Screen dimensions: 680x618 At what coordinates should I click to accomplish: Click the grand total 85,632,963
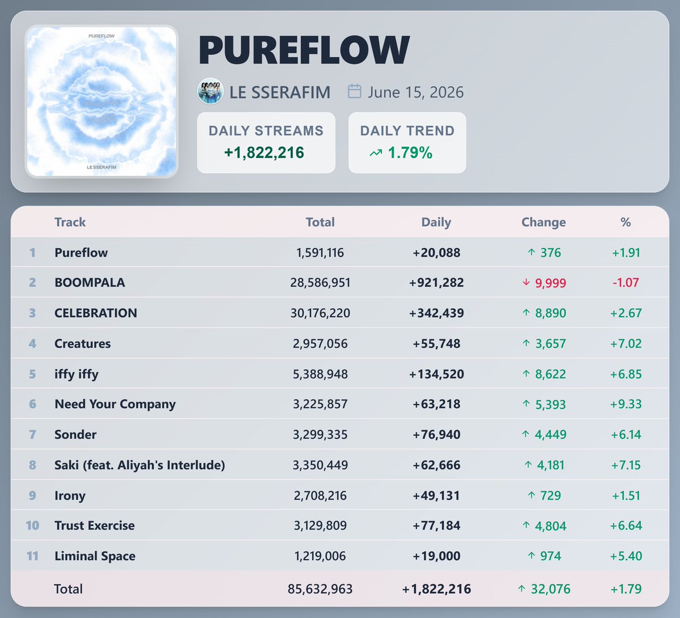pyautogui.click(x=320, y=589)
